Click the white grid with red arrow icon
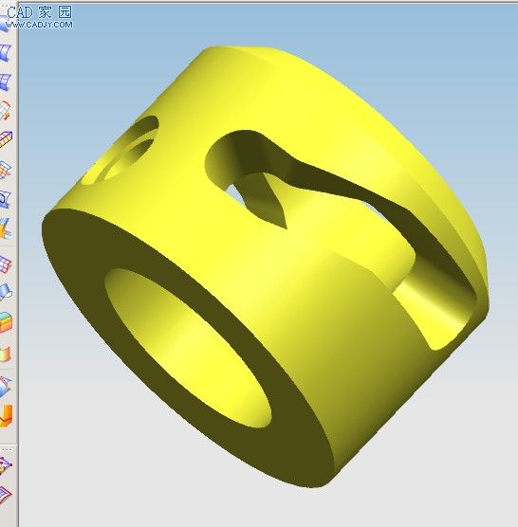The height and width of the screenshot is (527, 518). click(x=6, y=110)
